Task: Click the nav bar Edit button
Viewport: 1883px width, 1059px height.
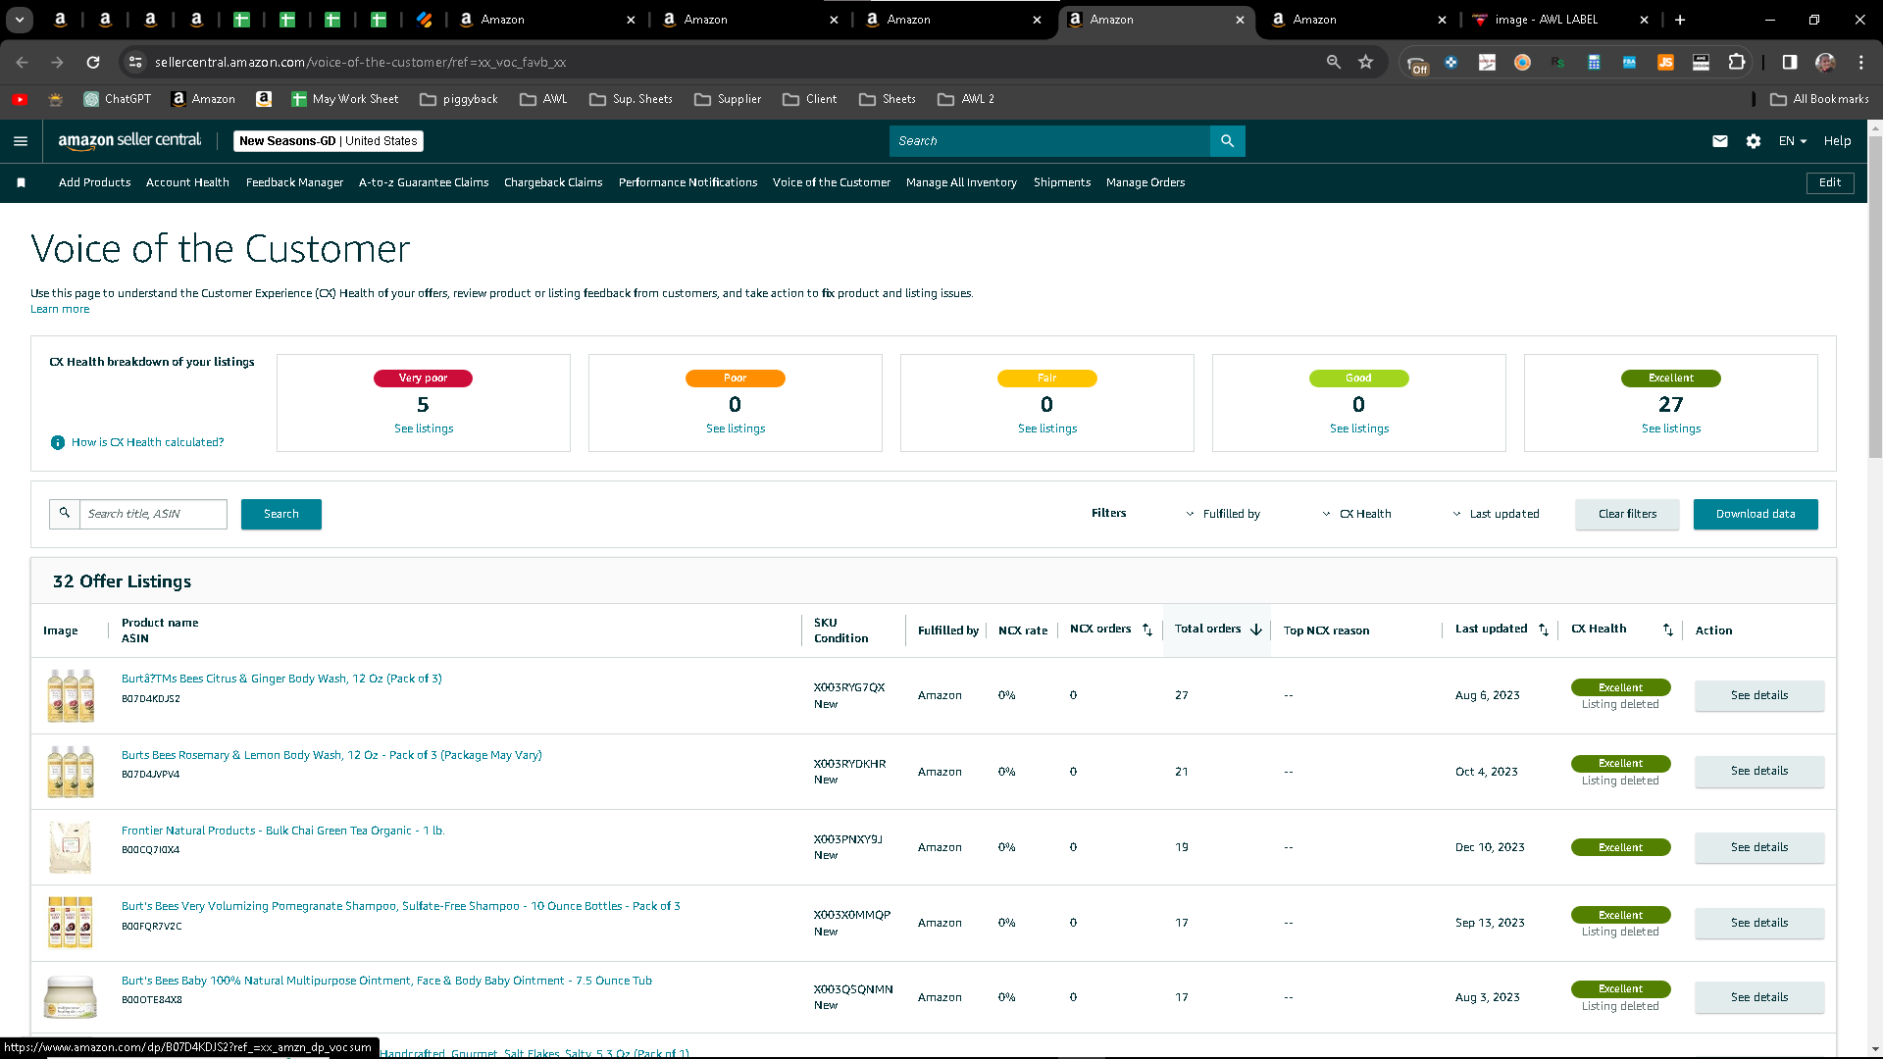Action: (1830, 182)
